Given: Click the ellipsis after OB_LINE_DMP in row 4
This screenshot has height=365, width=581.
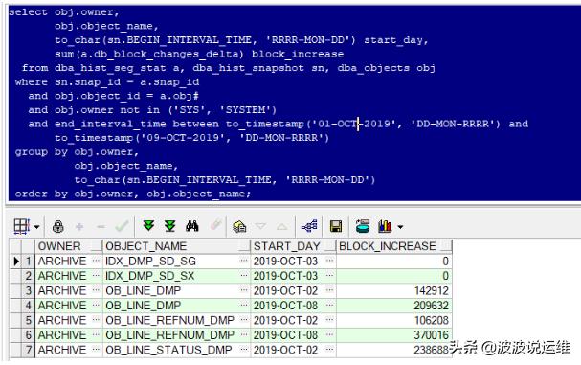Looking at the screenshot, I should tap(244, 306).
